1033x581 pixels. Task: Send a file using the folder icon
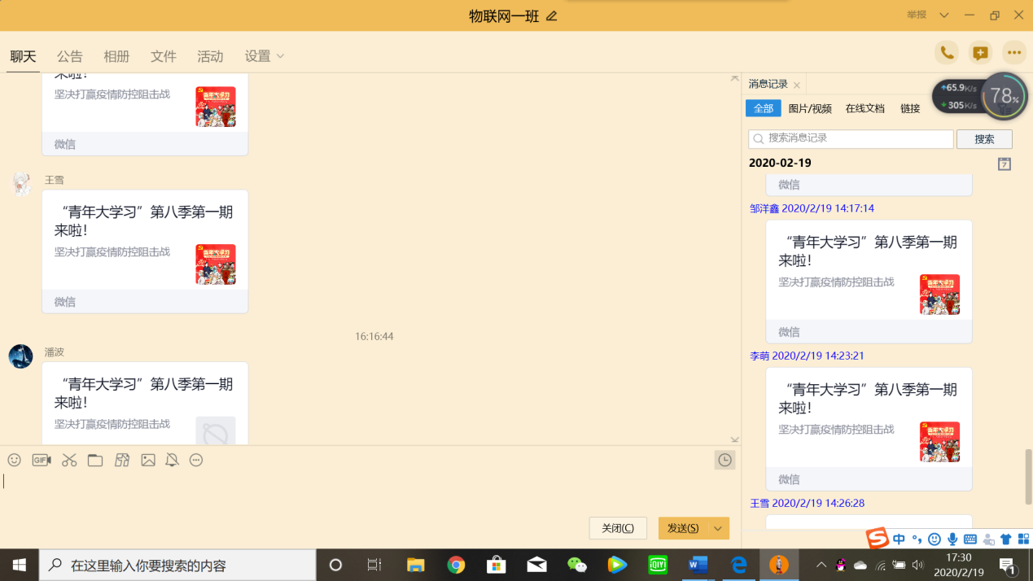point(95,460)
